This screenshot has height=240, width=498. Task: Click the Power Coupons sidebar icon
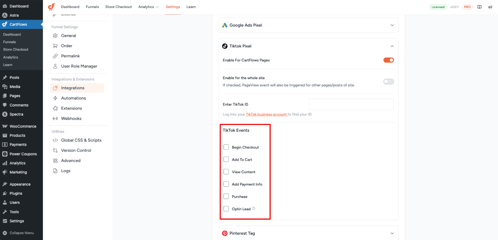click(5, 154)
